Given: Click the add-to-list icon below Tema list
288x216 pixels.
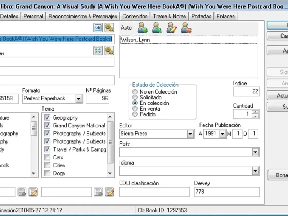Looking at the screenshot, I should pyautogui.click(x=98, y=192).
